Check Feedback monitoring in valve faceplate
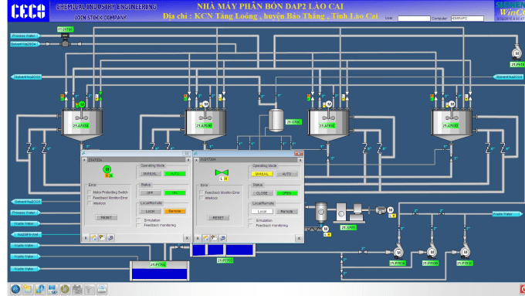 click(250, 226)
